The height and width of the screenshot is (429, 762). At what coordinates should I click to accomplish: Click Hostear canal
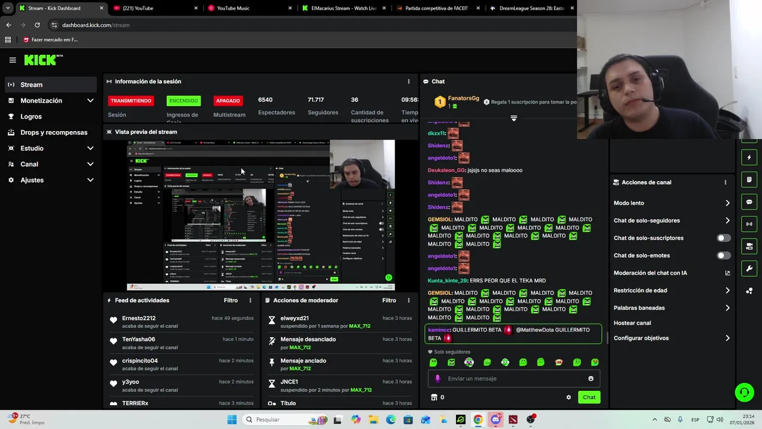click(632, 323)
